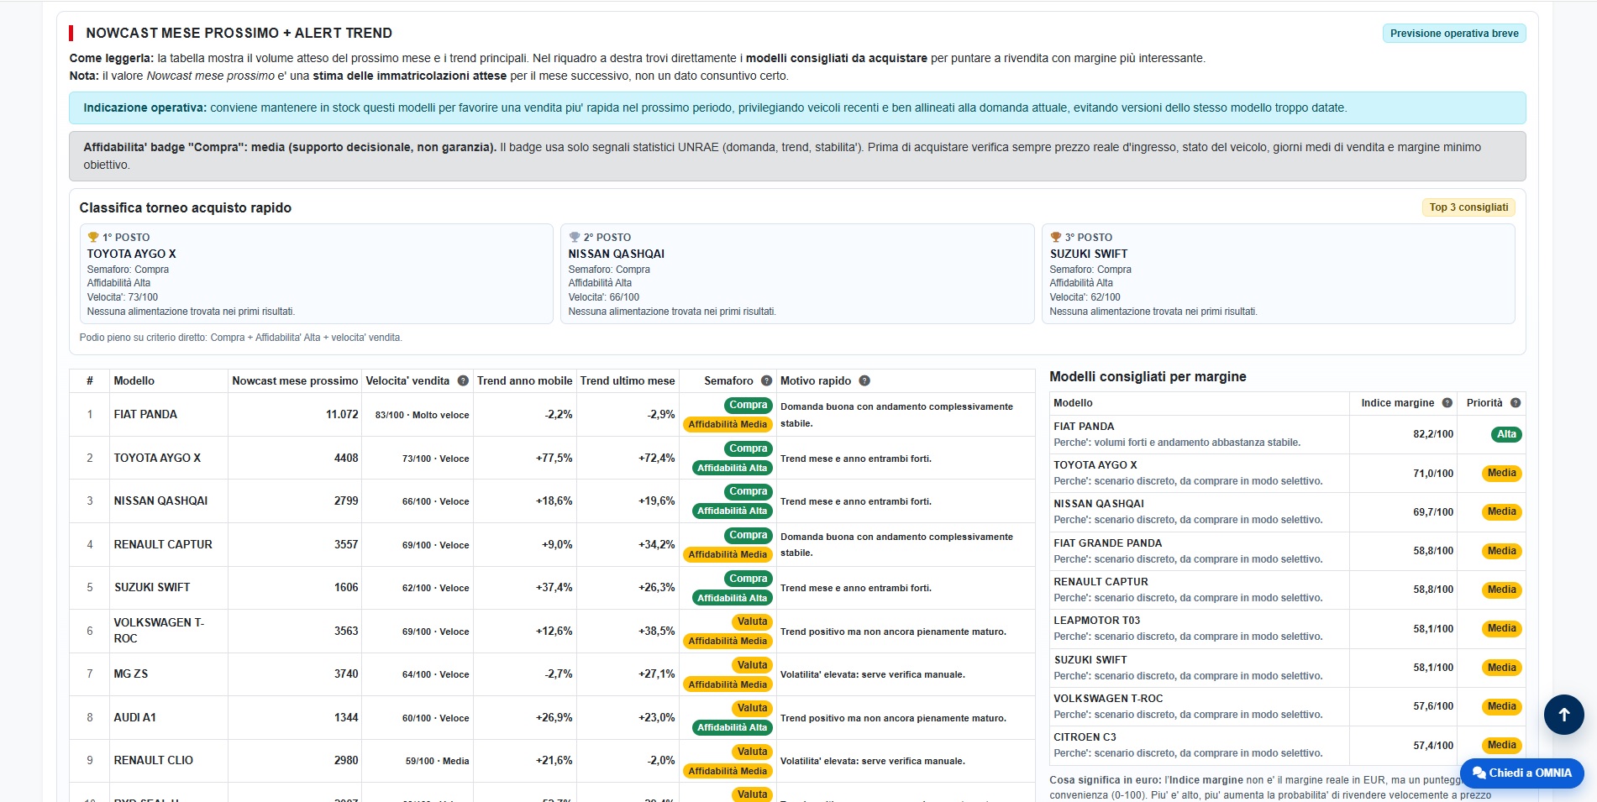Click the Modelli consigliati per margine heading
1597x802 pixels.
click(x=1148, y=376)
